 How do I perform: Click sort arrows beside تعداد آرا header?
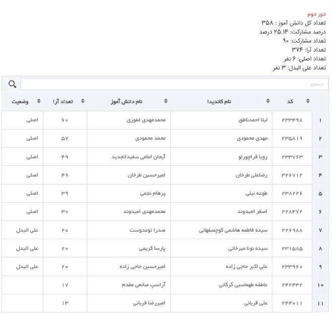click(82, 102)
